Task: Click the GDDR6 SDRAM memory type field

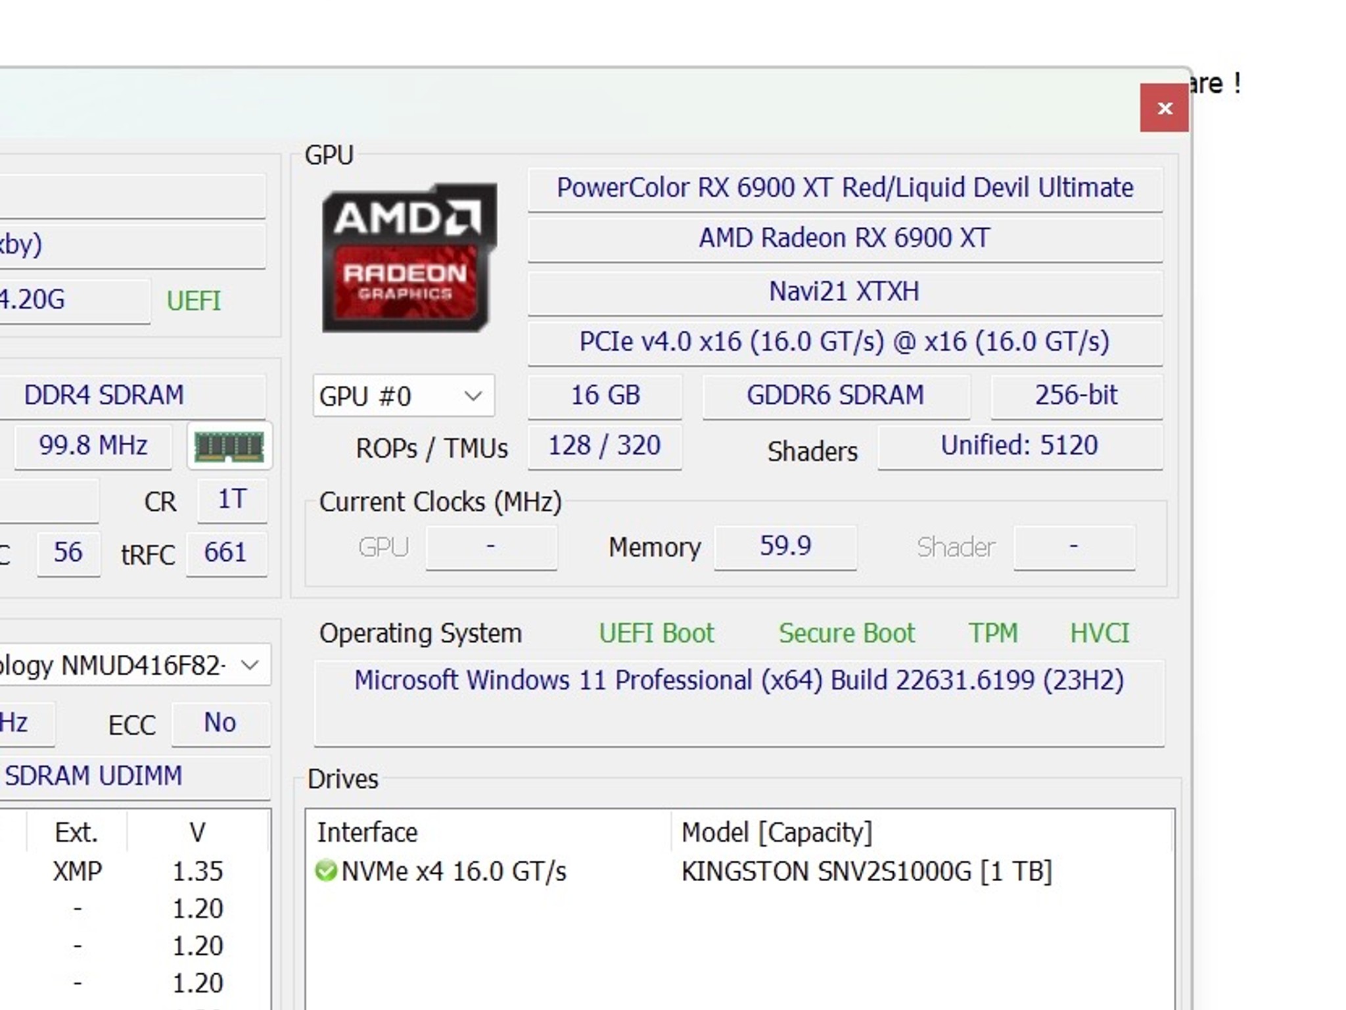Action: pos(836,396)
